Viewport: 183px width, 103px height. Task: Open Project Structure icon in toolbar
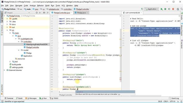pyautogui.click(x=178, y=9)
